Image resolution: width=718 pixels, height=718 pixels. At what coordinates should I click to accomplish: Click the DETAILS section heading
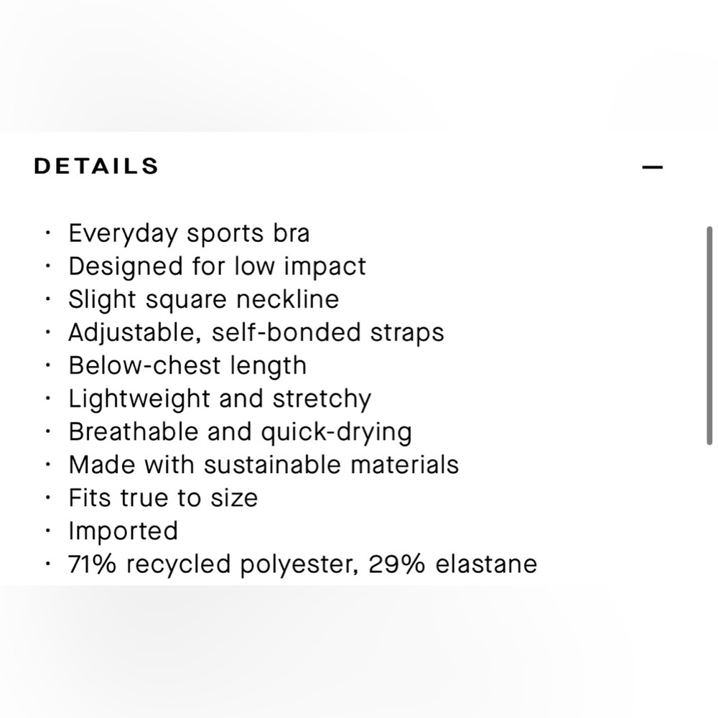point(97,167)
